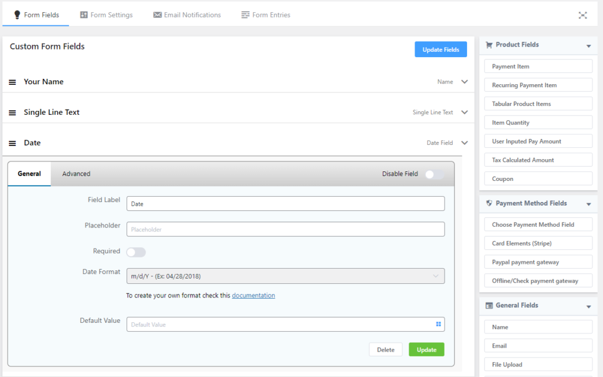Add the Coupon product field
This screenshot has height=377, width=603.
pyautogui.click(x=538, y=178)
